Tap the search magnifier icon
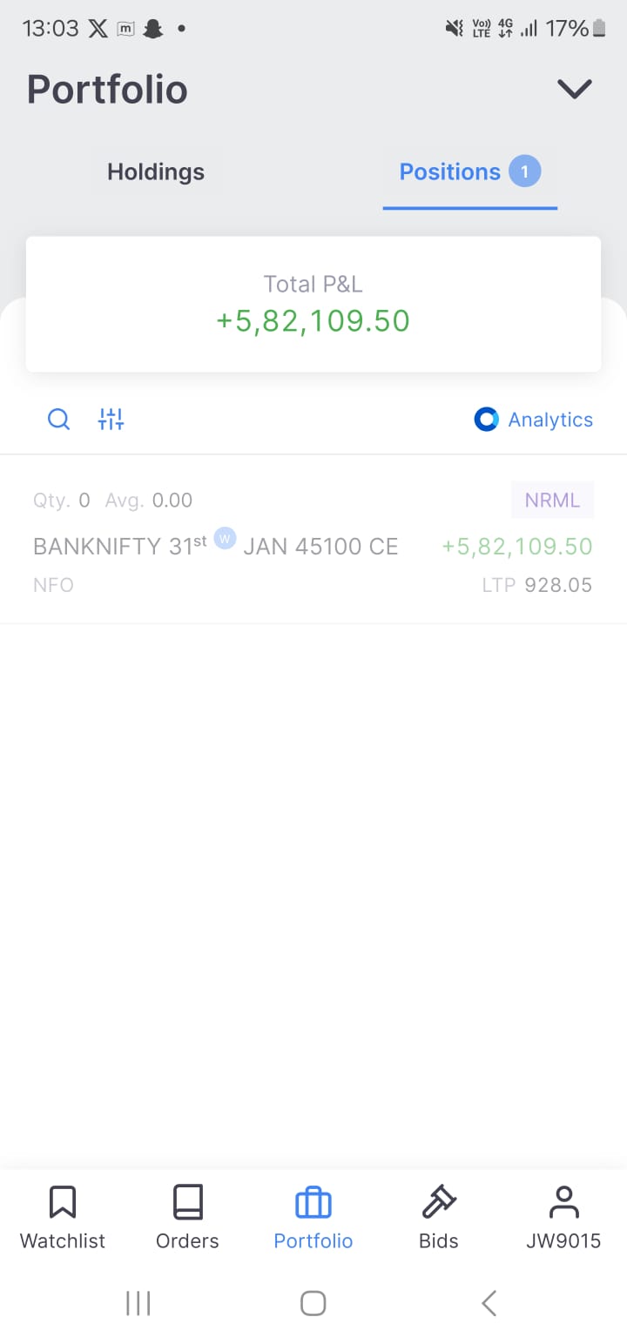Viewport: 627px width, 1344px height. pos(58,420)
